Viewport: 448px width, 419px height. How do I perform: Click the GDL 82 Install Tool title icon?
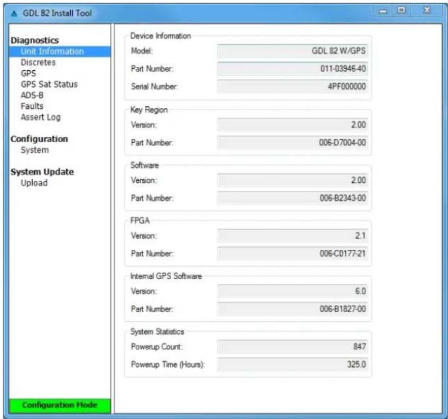pyautogui.click(x=14, y=13)
